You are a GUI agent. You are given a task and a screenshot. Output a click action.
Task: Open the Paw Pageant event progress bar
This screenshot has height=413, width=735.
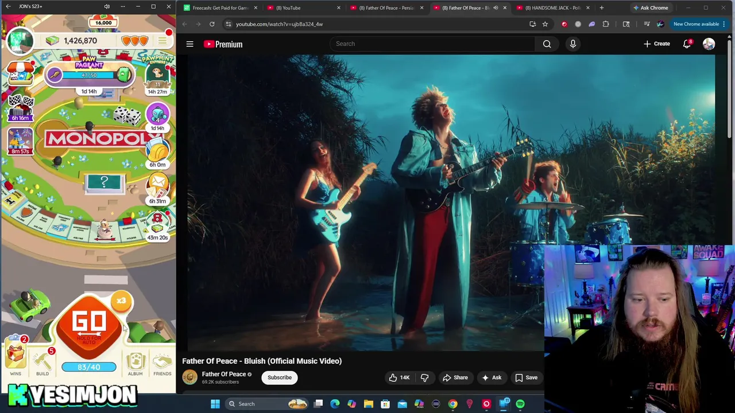point(89,75)
